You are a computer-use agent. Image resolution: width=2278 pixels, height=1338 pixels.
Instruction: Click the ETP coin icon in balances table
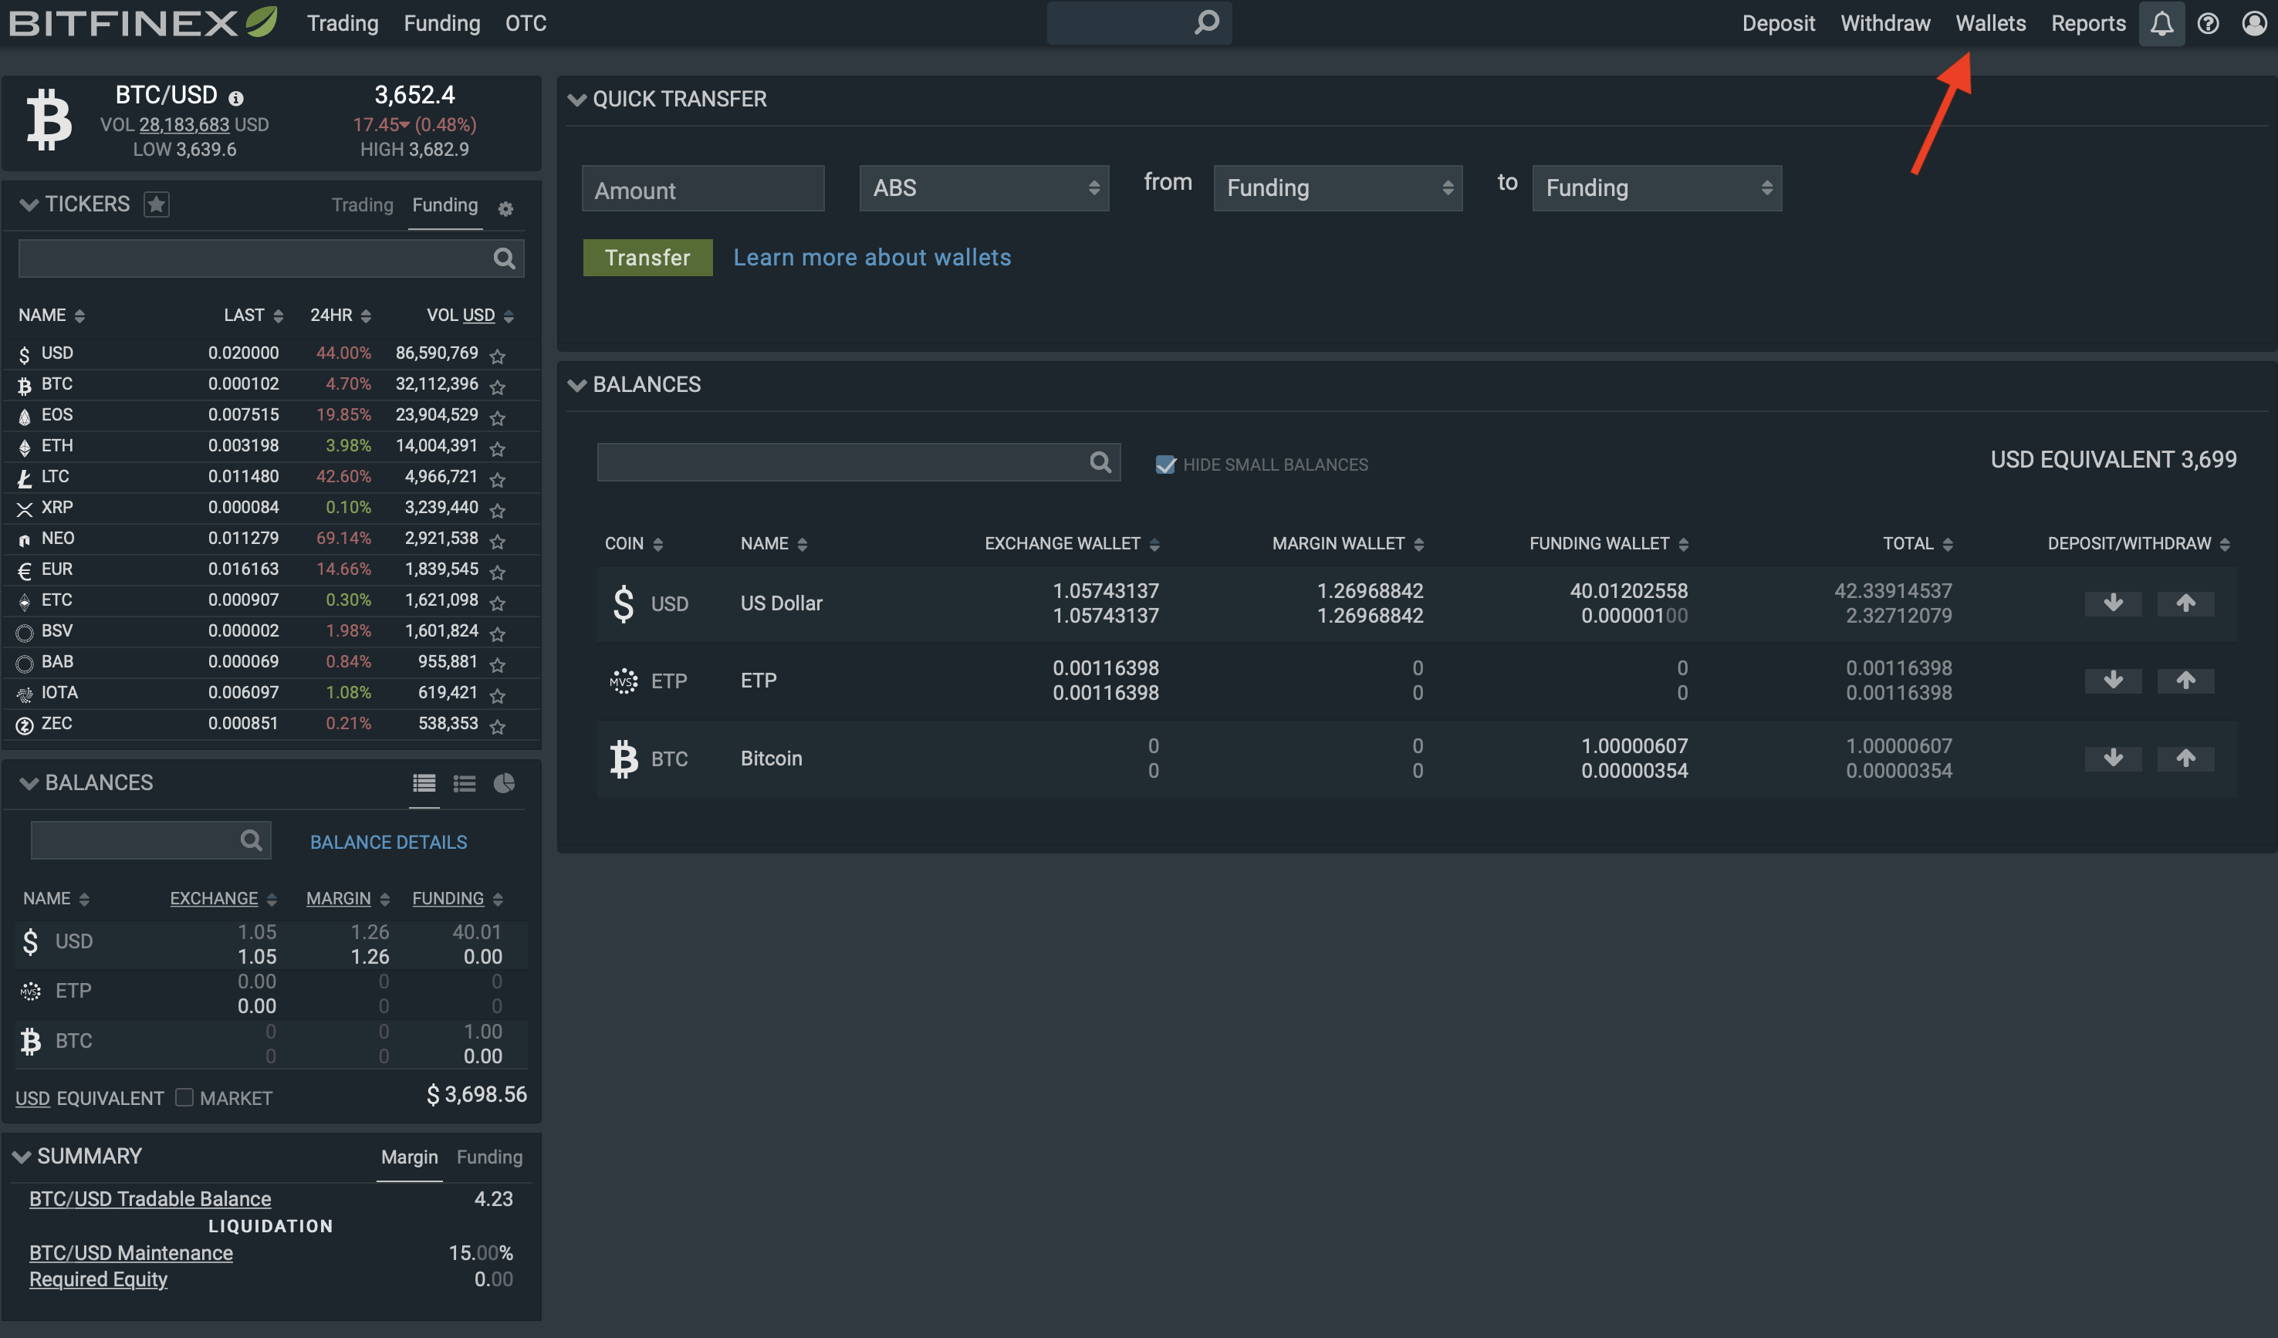coord(624,681)
